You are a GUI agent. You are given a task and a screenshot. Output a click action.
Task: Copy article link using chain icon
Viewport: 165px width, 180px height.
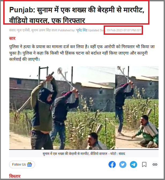pyautogui.click(x=155, y=164)
